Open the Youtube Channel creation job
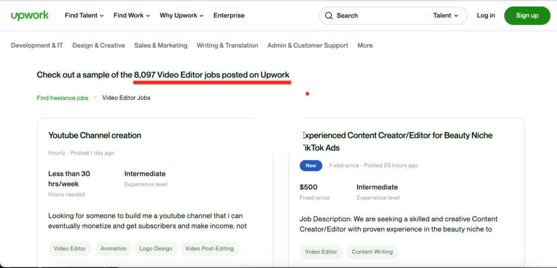Screen dimensions: 557x268 pos(95,135)
